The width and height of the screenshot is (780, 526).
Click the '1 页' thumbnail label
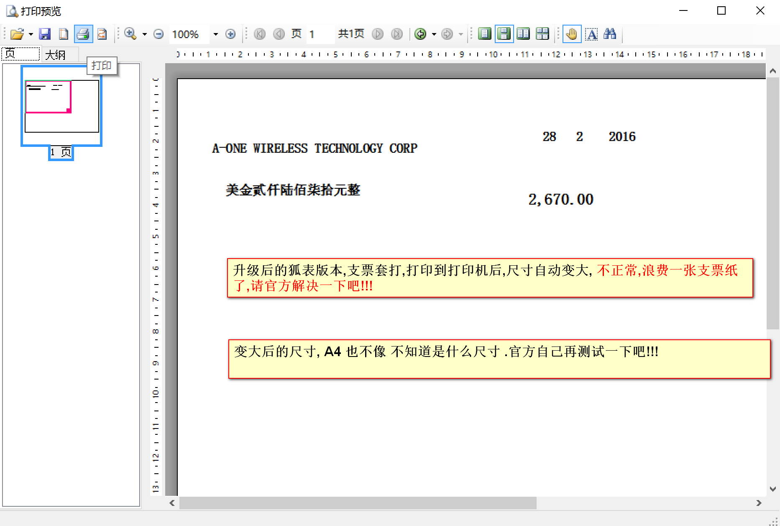click(61, 152)
